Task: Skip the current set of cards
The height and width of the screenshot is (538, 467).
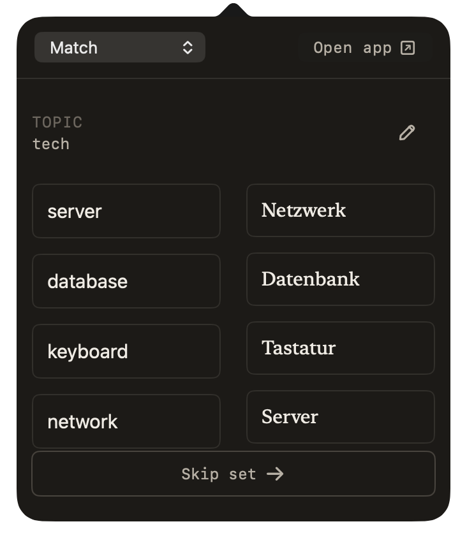Action: point(233,474)
